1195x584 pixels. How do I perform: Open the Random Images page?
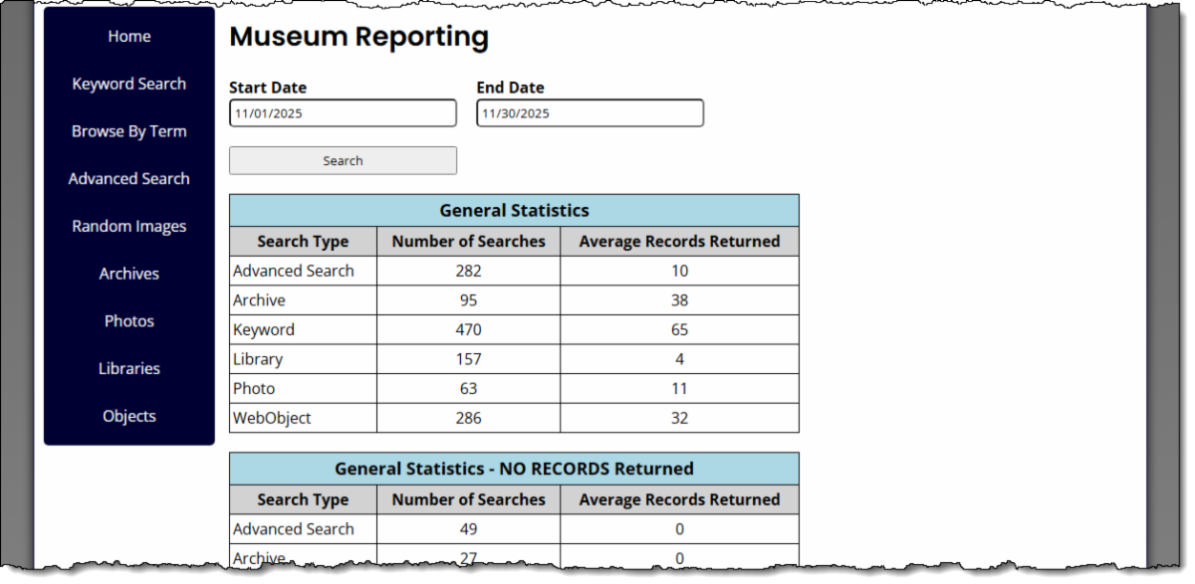coord(129,227)
